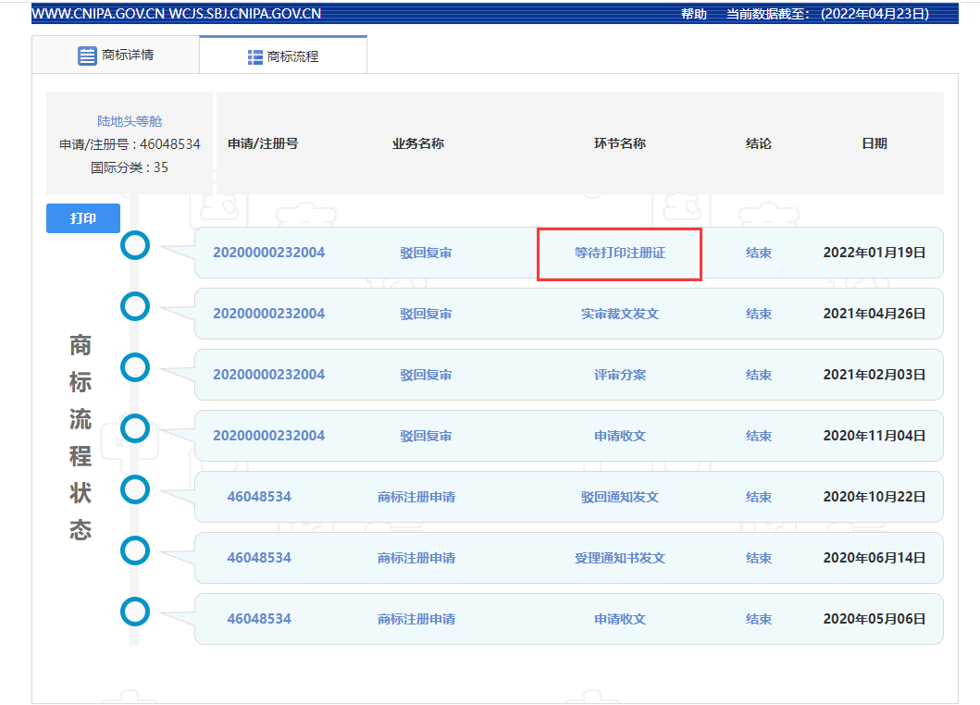The height and width of the screenshot is (705, 980).
Task: Click the 结束 status in the top row
Action: tap(758, 252)
